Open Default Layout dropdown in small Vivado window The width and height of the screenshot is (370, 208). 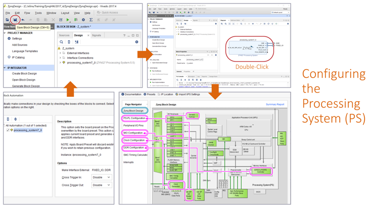tap(280, 13)
